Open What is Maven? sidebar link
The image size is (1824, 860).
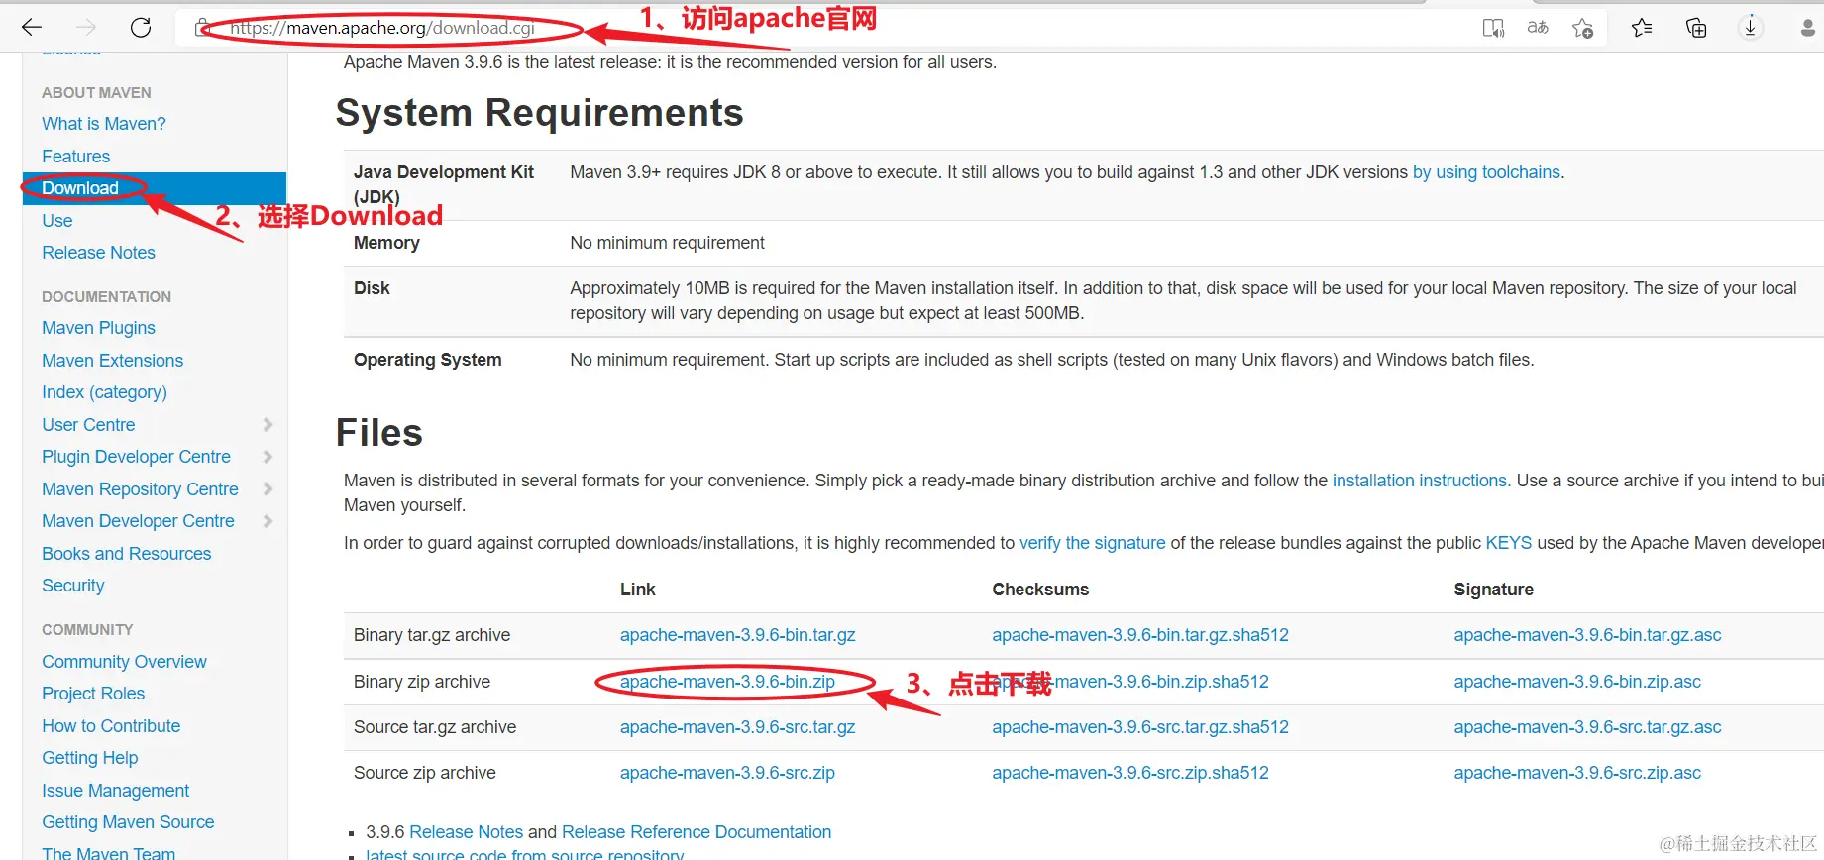pos(104,124)
